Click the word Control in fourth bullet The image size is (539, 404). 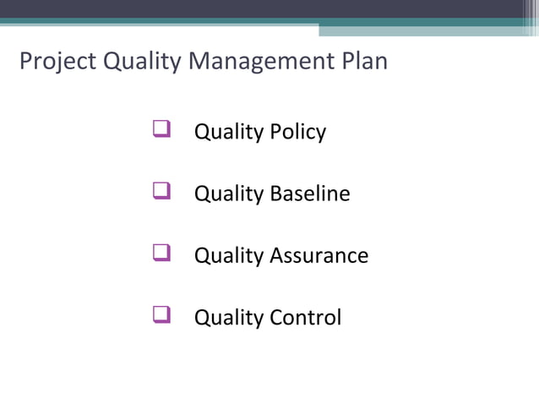pyautogui.click(x=306, y=317)
